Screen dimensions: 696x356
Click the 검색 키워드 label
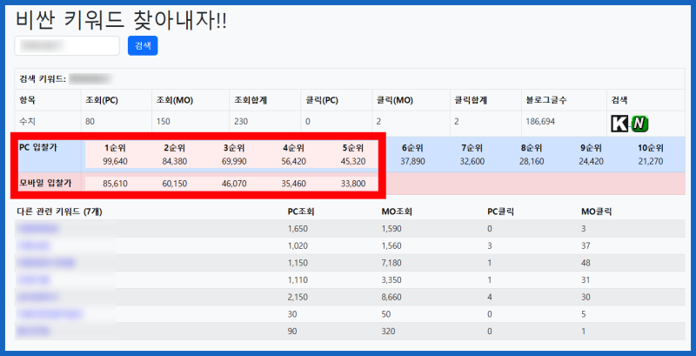tap(43, 79)
